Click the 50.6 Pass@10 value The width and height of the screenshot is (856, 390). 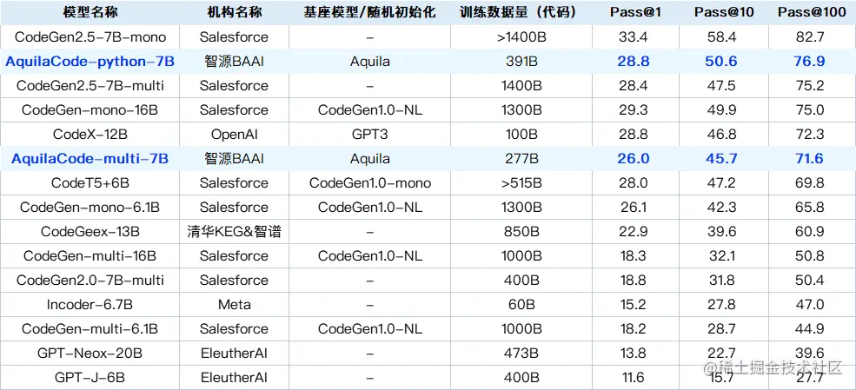[720, 62]
